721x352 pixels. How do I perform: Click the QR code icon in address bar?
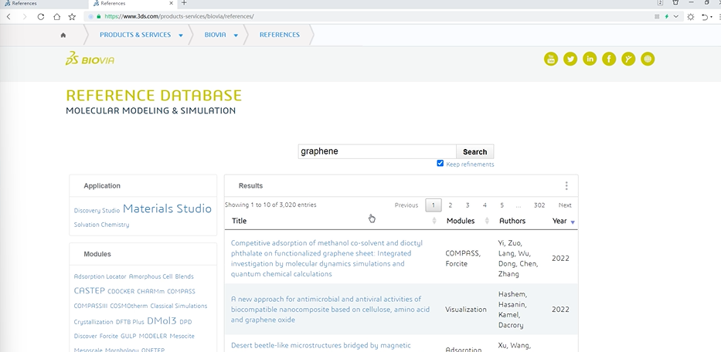[657, 16]
